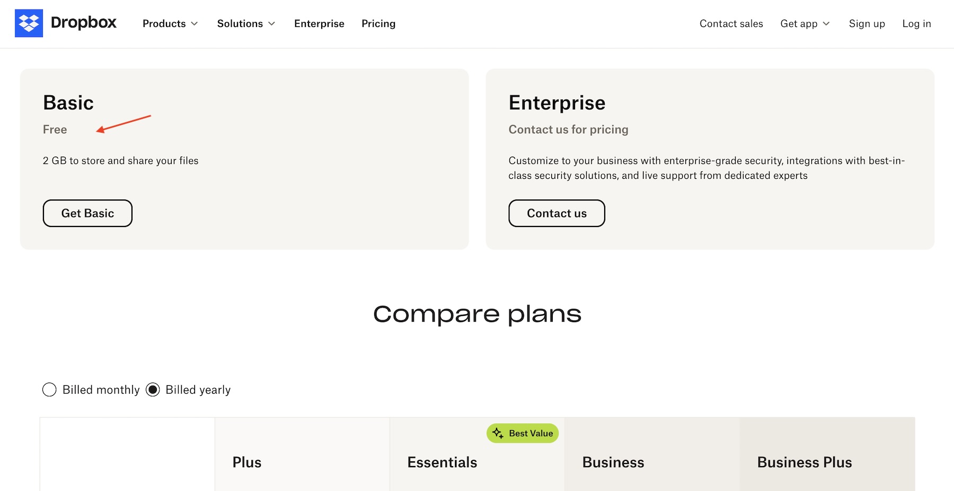Open the Contact sales link
The image size is (954, 491).
[x=731, y=24]
